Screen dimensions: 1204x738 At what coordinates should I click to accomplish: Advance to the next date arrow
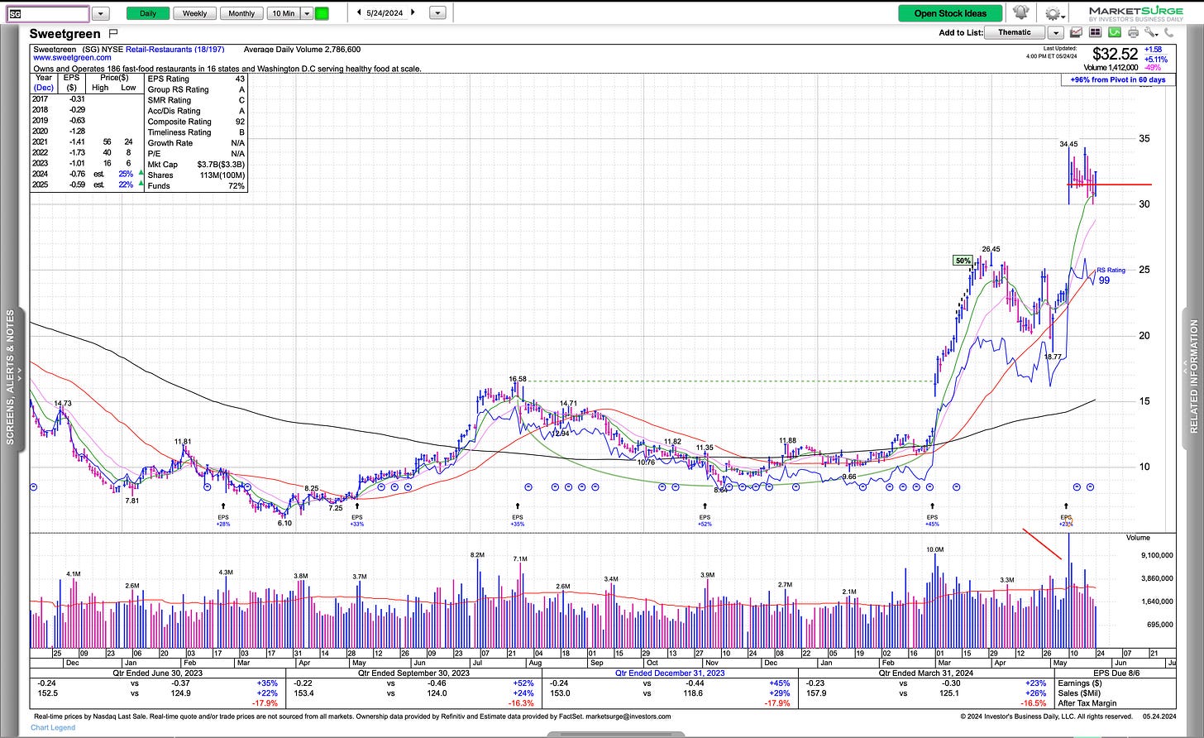coord(413,12)
